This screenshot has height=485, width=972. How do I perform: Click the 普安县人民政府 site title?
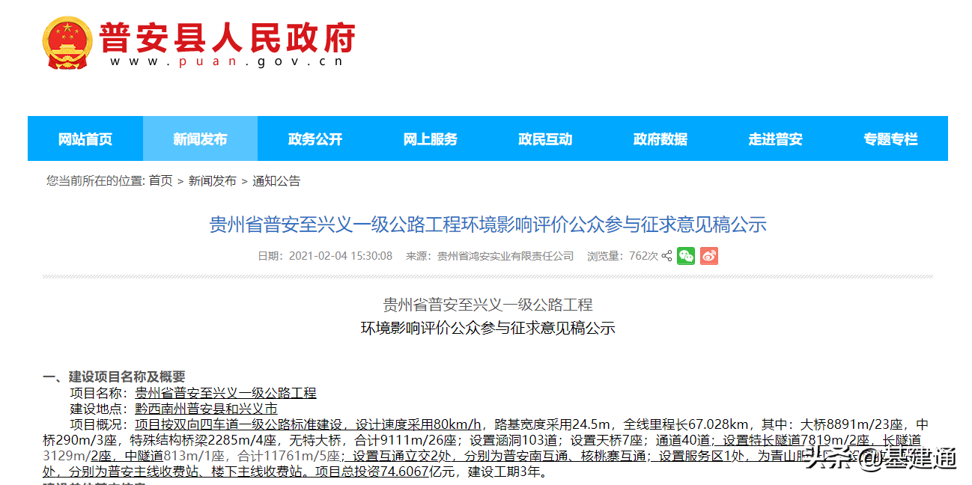(x=227, y=37)
